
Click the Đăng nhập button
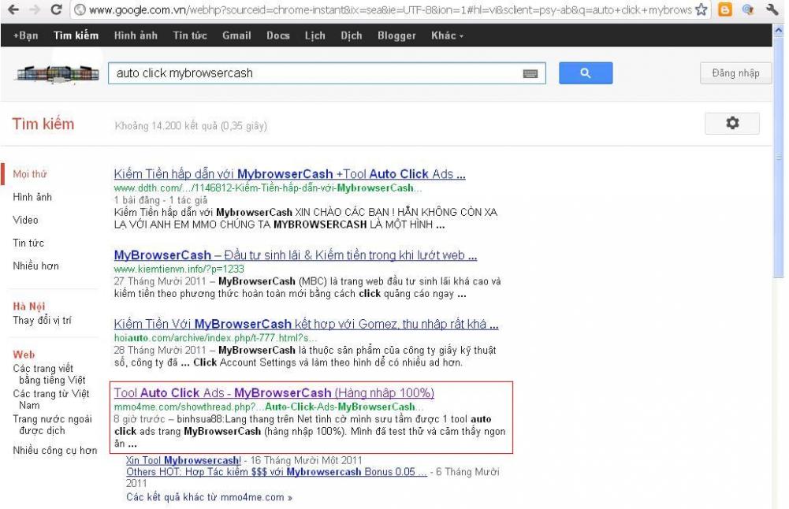click(x=735, y=73)
